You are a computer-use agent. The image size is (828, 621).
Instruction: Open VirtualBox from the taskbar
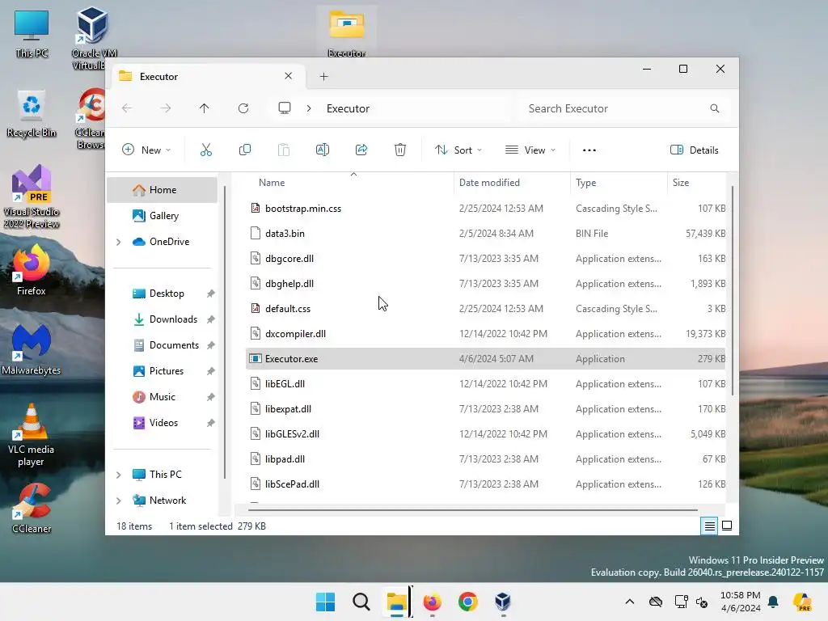503,602
